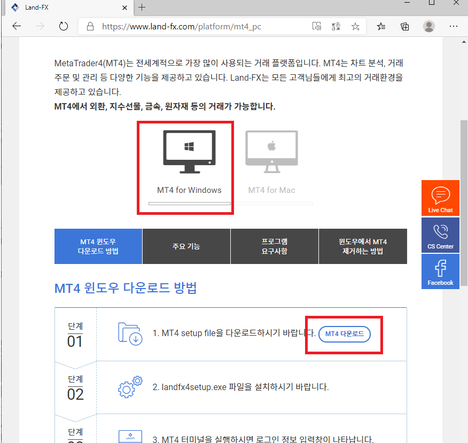Image resolution: width=468 pixels, height=443 pixels.
Task: Switch to the 주요 기능 tab
Action: click(186, 246)
